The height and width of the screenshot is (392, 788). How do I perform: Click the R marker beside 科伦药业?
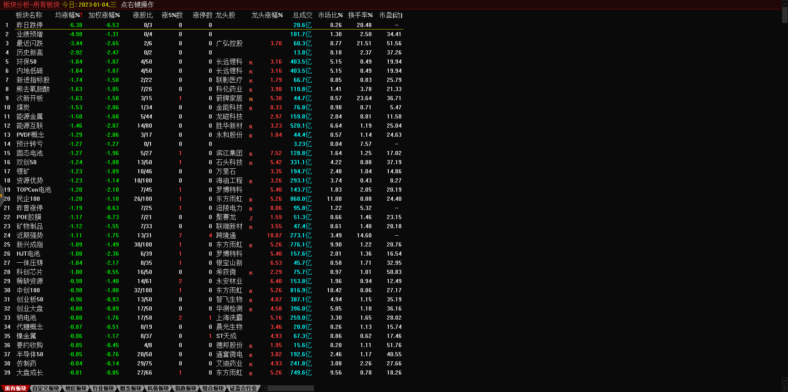point(251,90)
